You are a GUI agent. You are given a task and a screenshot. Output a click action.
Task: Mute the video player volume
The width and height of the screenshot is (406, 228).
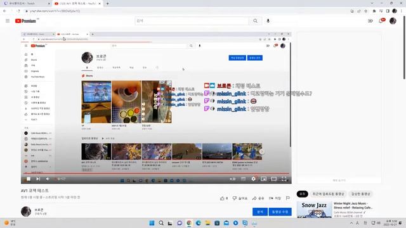pos(48,179)
